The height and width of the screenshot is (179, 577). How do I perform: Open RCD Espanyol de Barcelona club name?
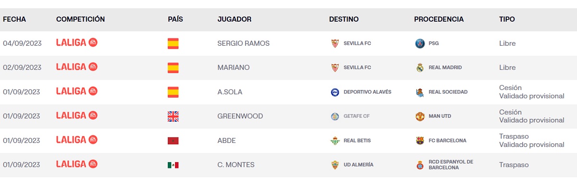(451, 165)
